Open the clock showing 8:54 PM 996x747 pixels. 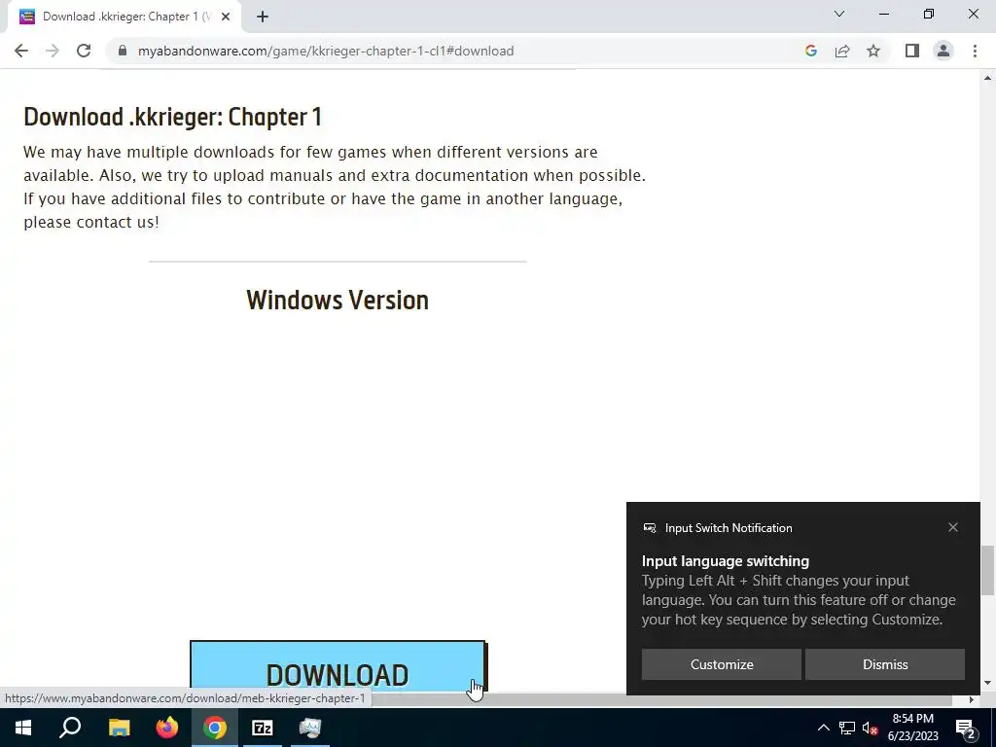pyautogui.click(x=912, y=728)
